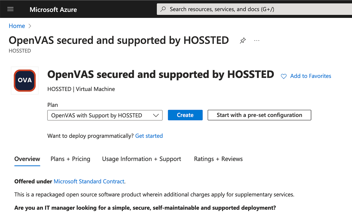Navigate Home via the breadcrumb
The image size is (352, 222).
[17, 26]
